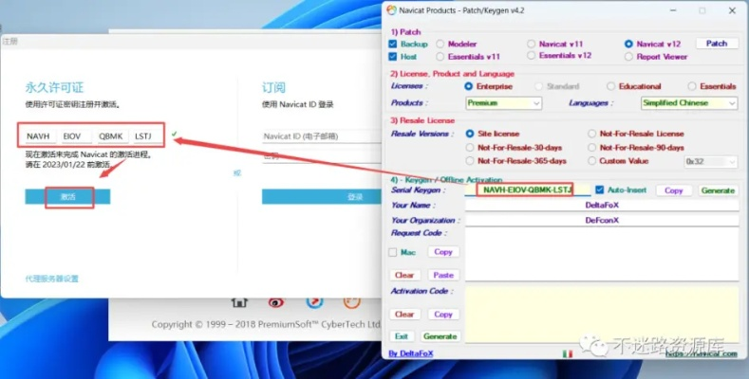Click the home icon below the dialog

pyautogui.click(x=240, y=301)
